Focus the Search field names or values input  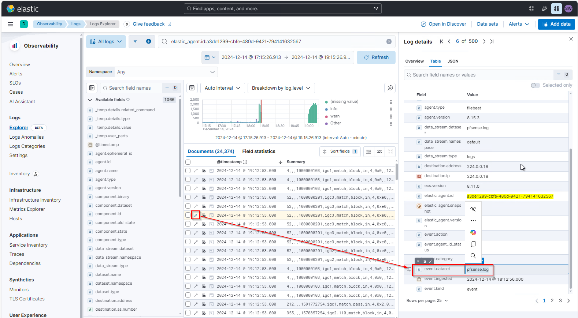478,75
